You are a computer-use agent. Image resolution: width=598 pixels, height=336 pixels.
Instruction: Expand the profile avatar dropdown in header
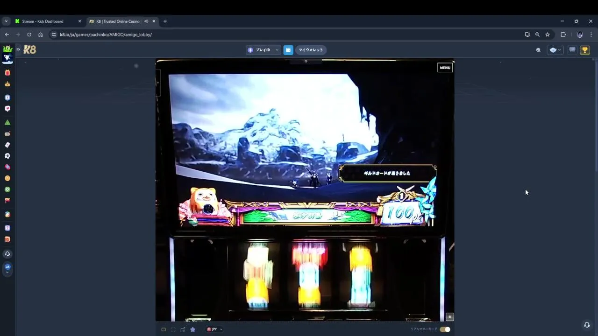[x=555, y=50]
